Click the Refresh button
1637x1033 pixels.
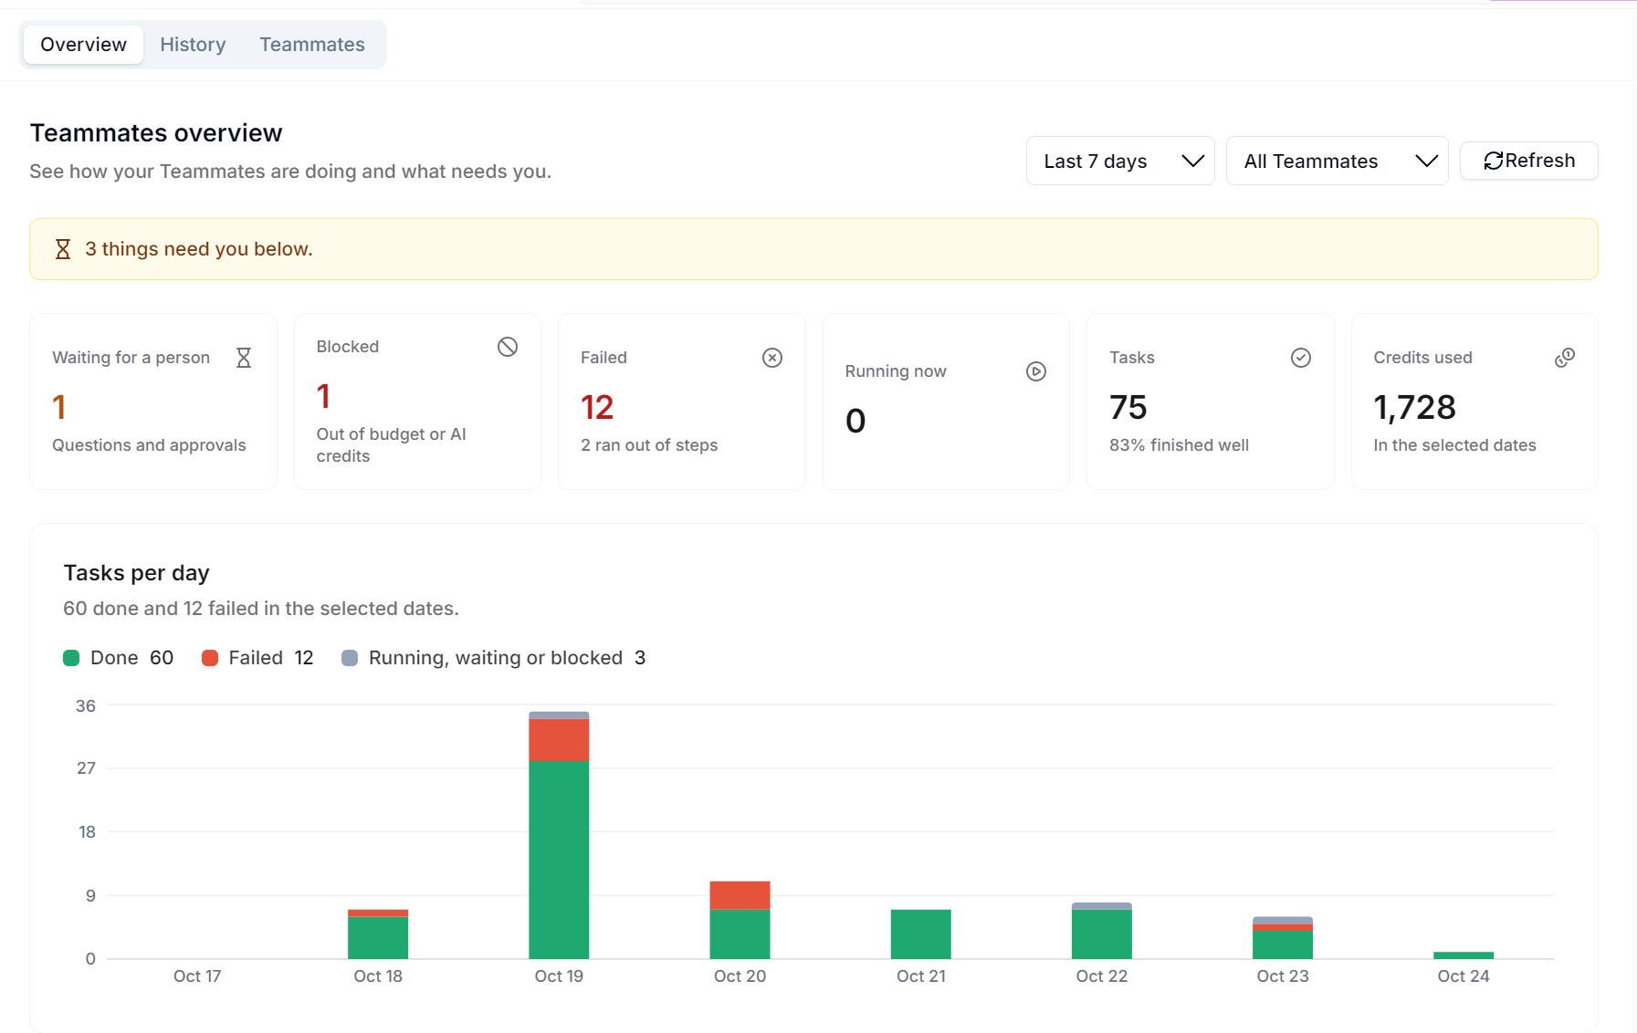point(1529,161)
